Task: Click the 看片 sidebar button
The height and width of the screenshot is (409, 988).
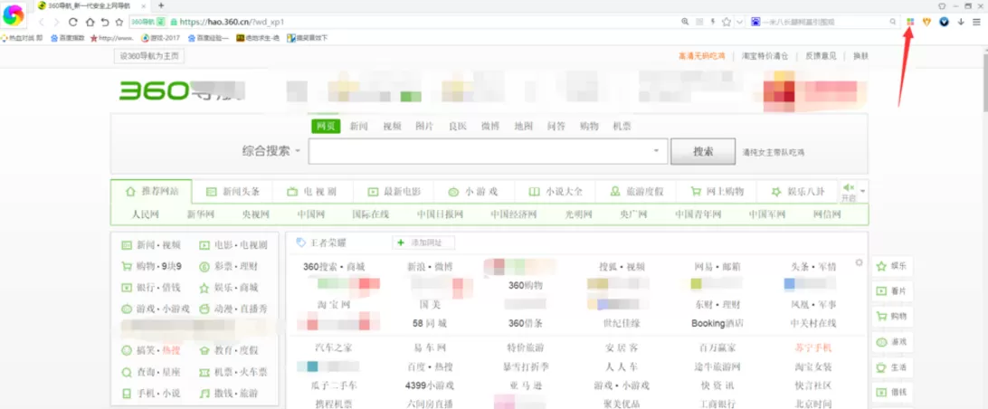Action: [x=891, y=291]
